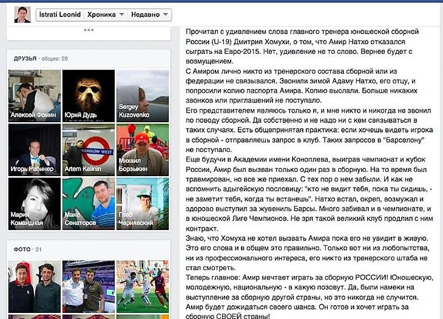Open Artem Kalinin's Hounslow West picture
This screenshot has width=443, height=319.
pyautogui.click(x=89, y=150)
